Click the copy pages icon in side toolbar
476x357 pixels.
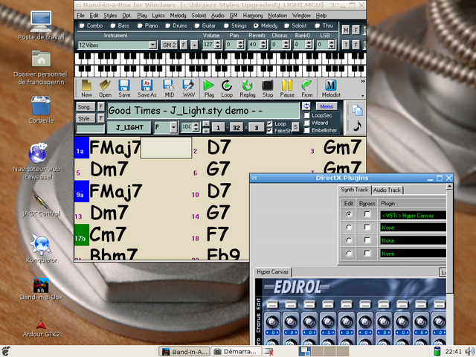[x=357, y=110]
